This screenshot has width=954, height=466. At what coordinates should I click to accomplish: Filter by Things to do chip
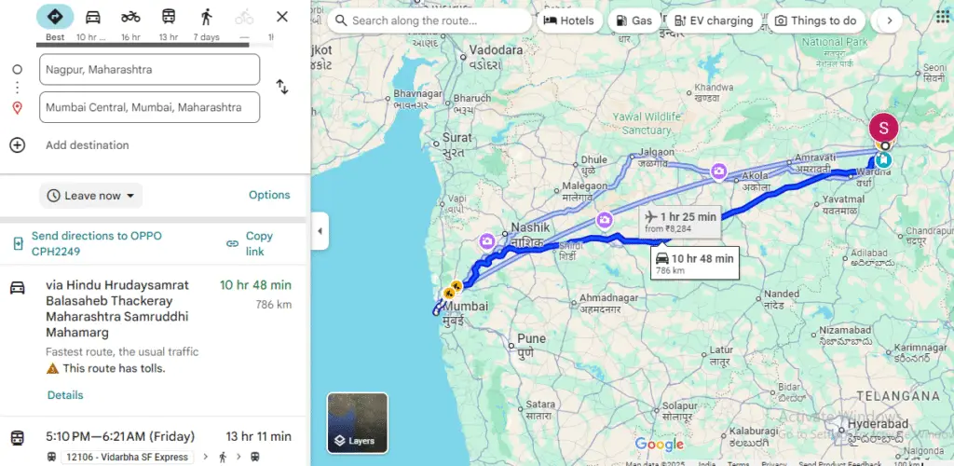pyautogui.click(x=816, y=21)
